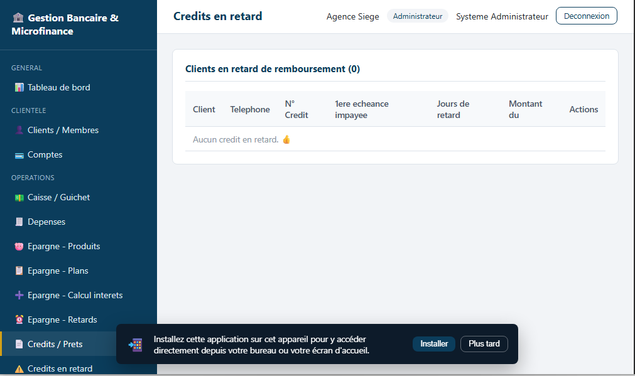635x376 pixels.
Task: Click the Epargne - Plans clipboard icon
Action: point(19,271)
